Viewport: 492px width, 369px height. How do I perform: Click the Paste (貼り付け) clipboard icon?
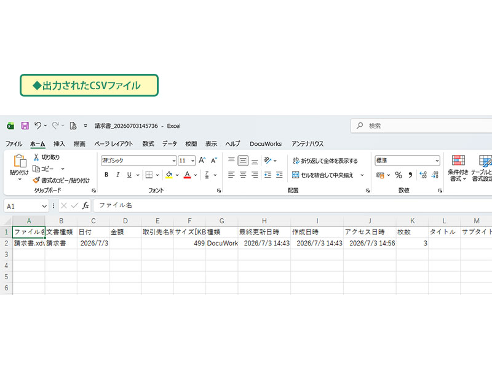pos(20,161)
